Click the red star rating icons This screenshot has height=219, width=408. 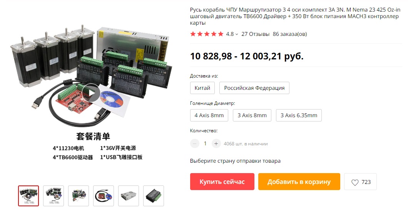click(207, 34)
